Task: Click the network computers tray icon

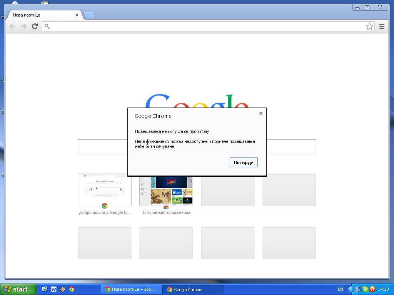Action: click(358, 290)
